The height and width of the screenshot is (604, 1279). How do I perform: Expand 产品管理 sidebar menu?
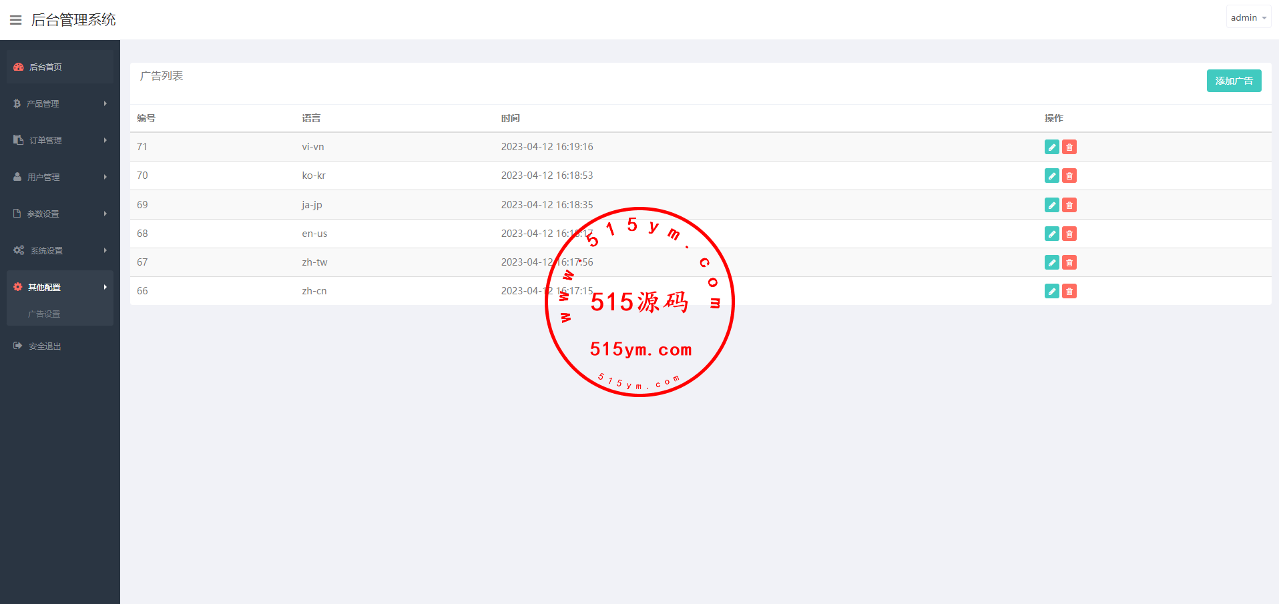pyautogui.click(x=60, y=103)
